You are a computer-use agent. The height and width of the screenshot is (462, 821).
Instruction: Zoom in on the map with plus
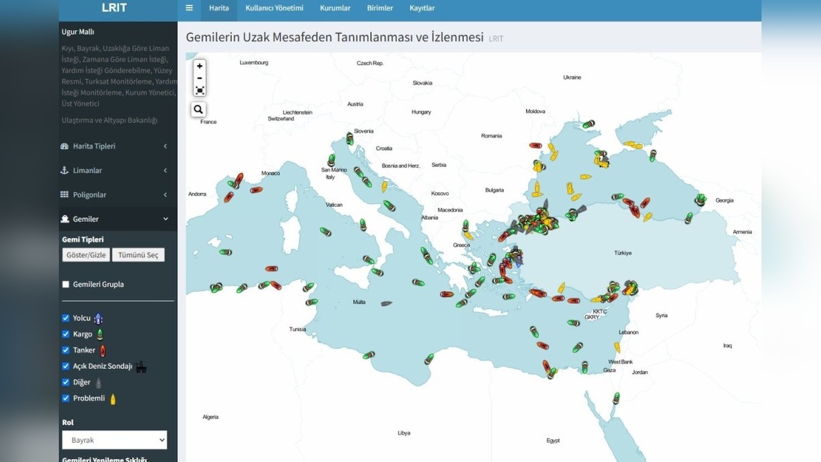pyautogui.click(x=199, y=66)
